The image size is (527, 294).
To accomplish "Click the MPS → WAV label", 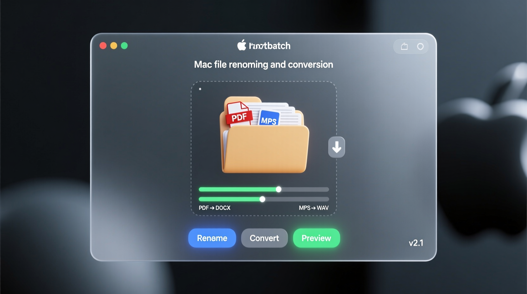I will click(x=314, y=208).
